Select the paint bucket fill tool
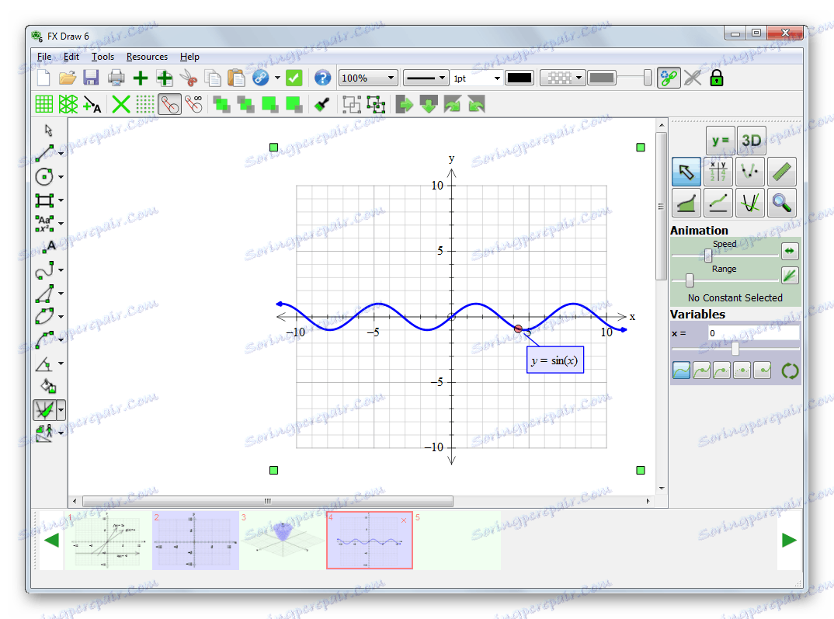The width and height of the screenshot is (834, 619). click(48, 386)
